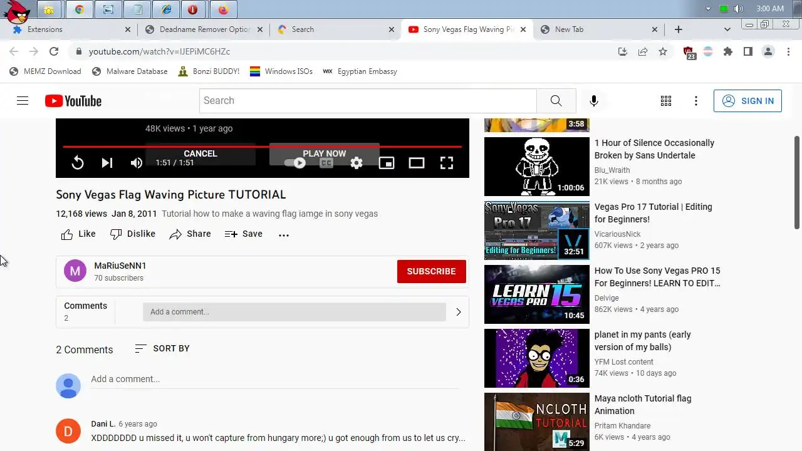Share this page from address bar
This screenshot has width=802, height=451.
[643, 52]
